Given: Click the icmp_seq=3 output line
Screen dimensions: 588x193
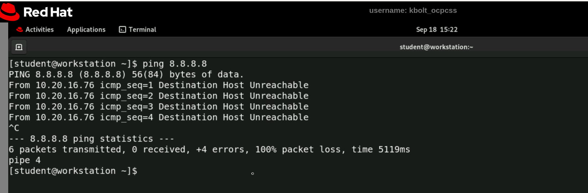Looking at the screenshot, I should 158,107.
